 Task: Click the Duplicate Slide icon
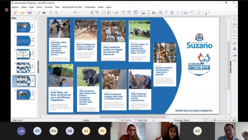point(193,12)
